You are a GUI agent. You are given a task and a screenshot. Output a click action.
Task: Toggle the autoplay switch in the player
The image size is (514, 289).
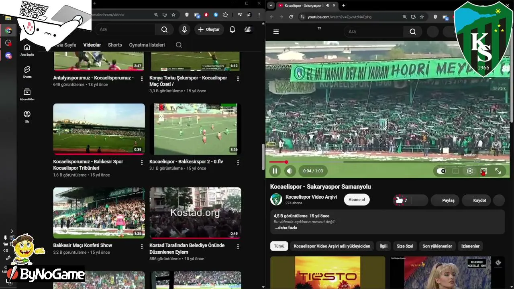point(441,171)
